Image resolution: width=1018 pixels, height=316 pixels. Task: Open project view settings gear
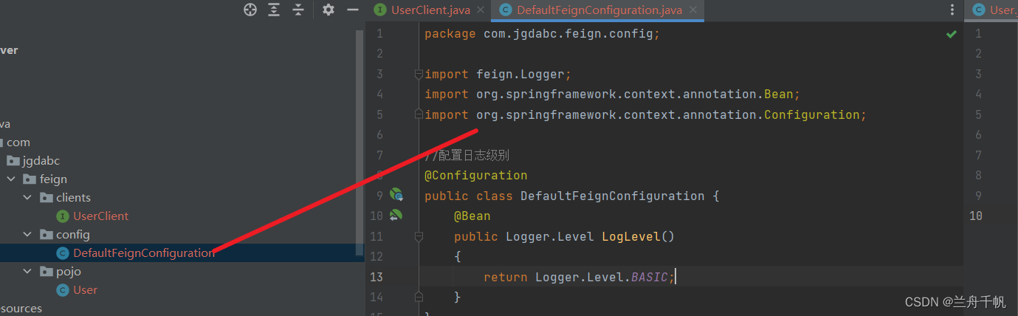[x=329, y=10]
